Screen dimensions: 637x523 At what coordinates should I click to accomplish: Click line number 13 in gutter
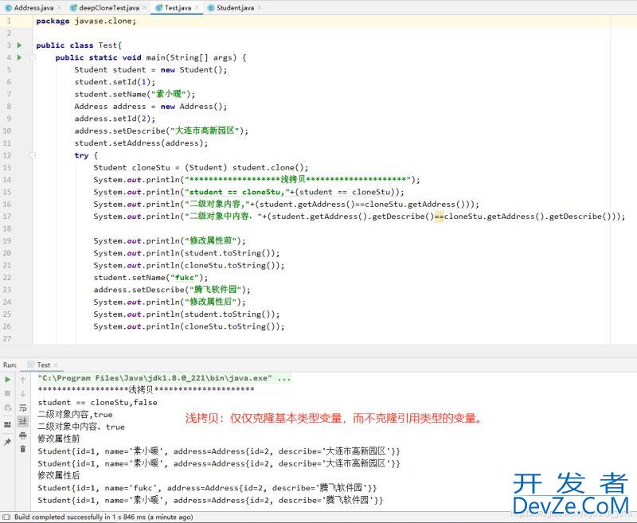[7, 168]
